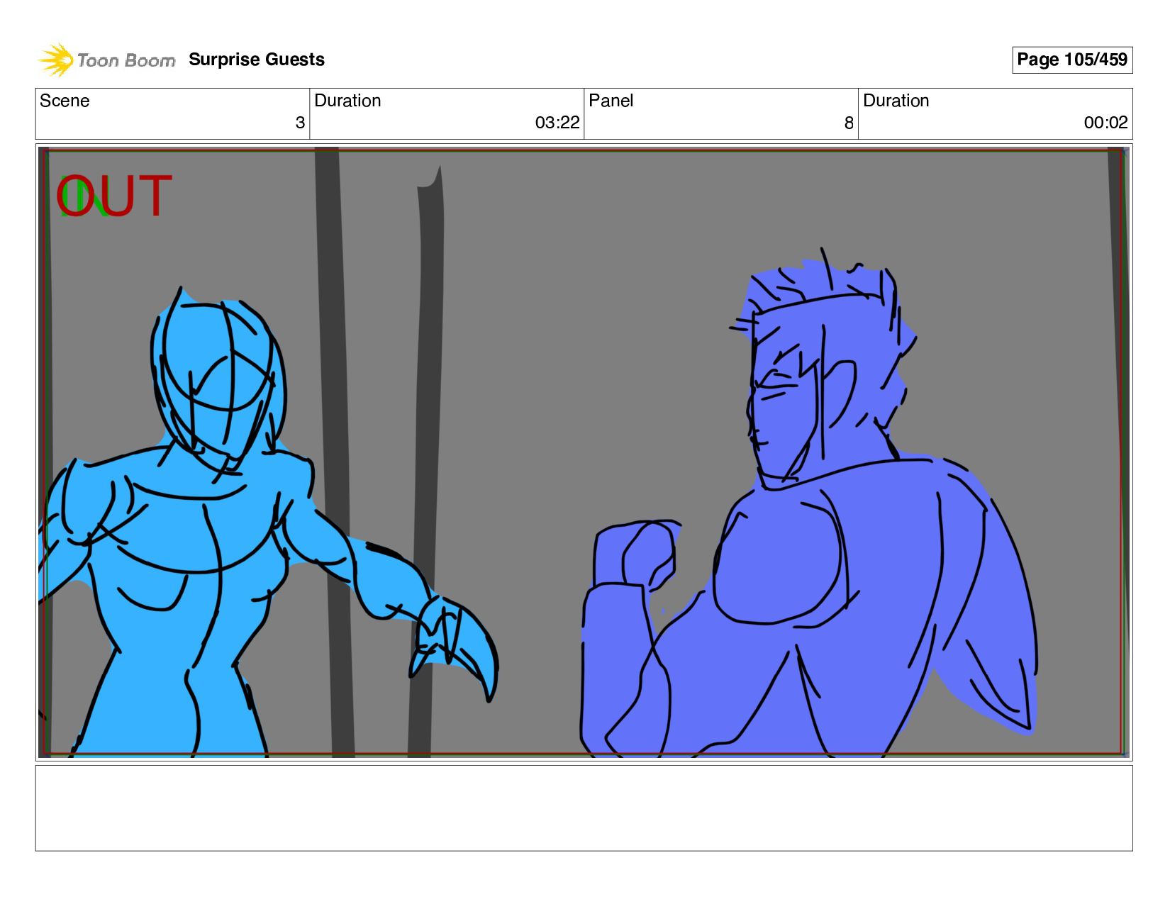Click the 'Scene' header label
This screenshot has width=1170, height=904.
tap(65, 101)
